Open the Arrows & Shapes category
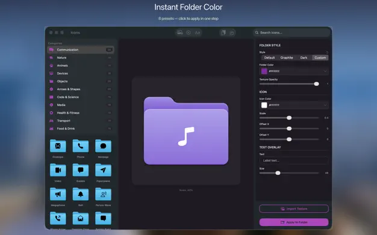377x235 pixels. coord(80,89)
